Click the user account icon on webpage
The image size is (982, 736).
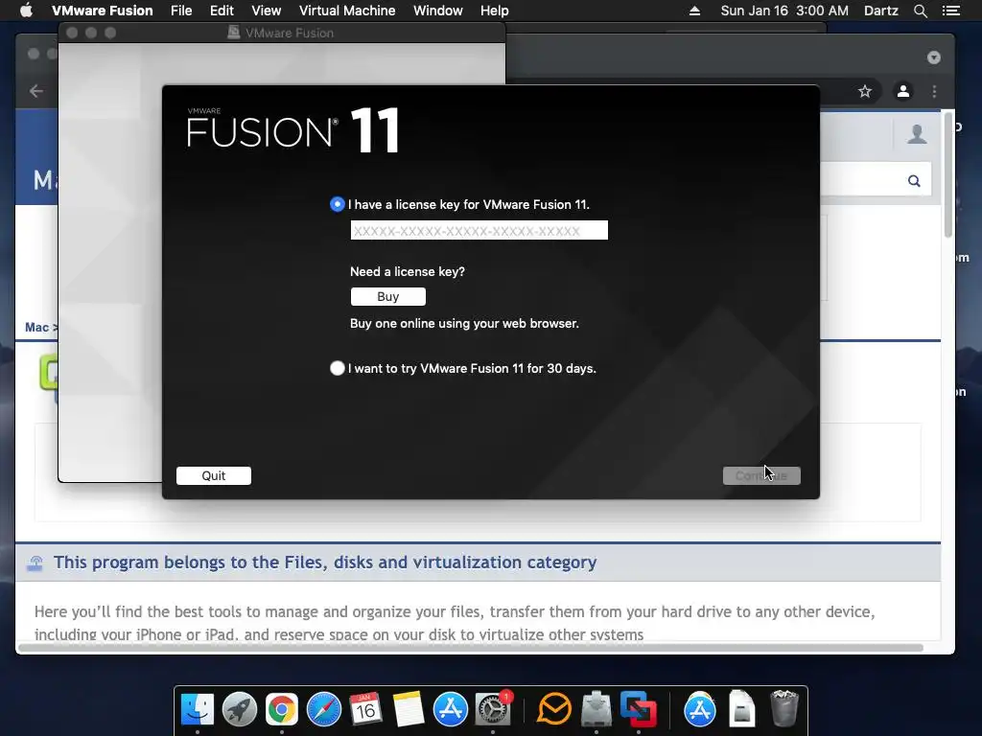pyautogui.click(x=917, y=134)
